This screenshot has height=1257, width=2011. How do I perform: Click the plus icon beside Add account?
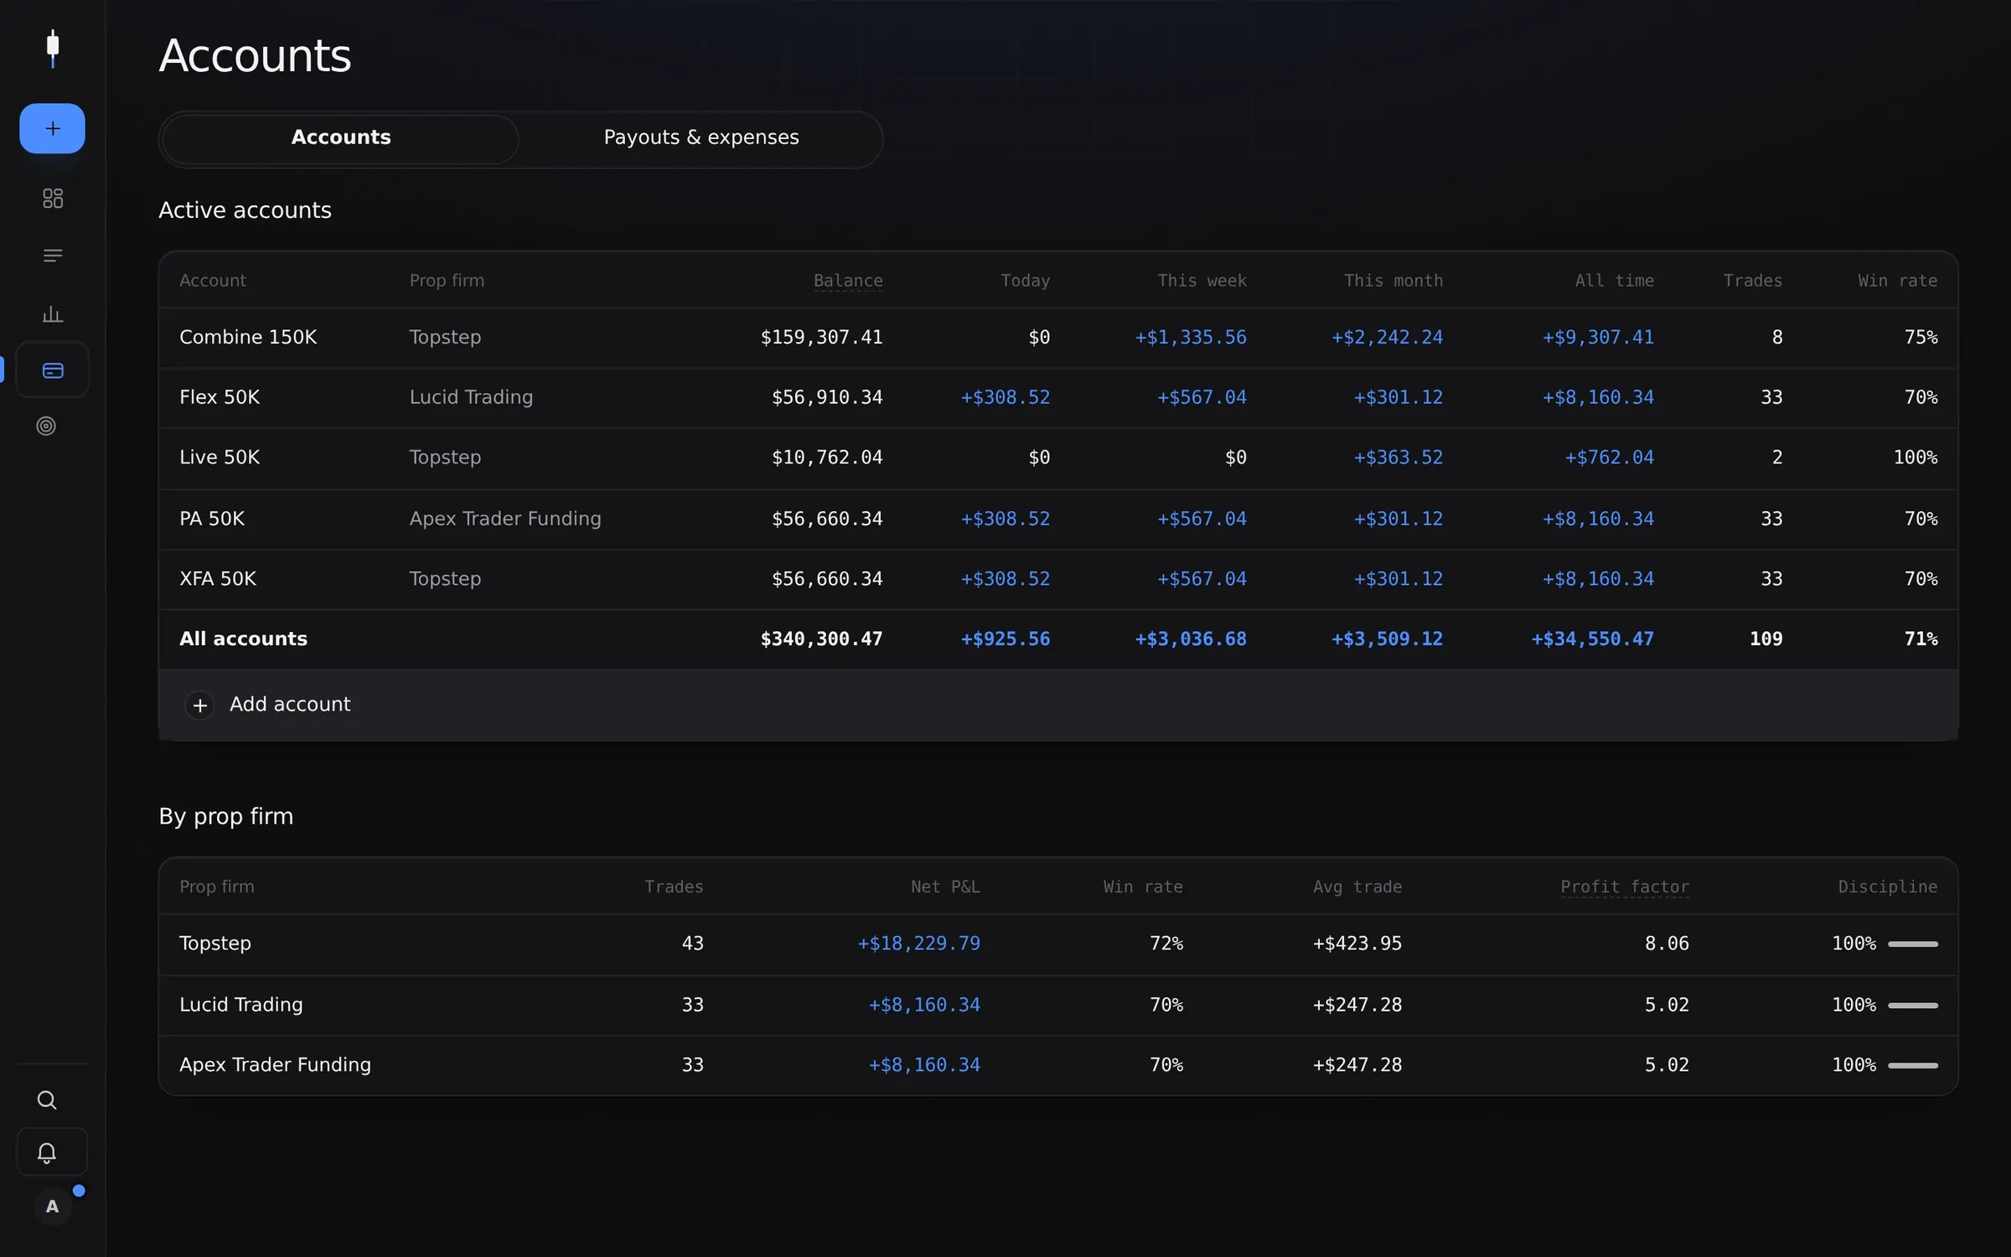pyautogui.click(x=199, y=706)
